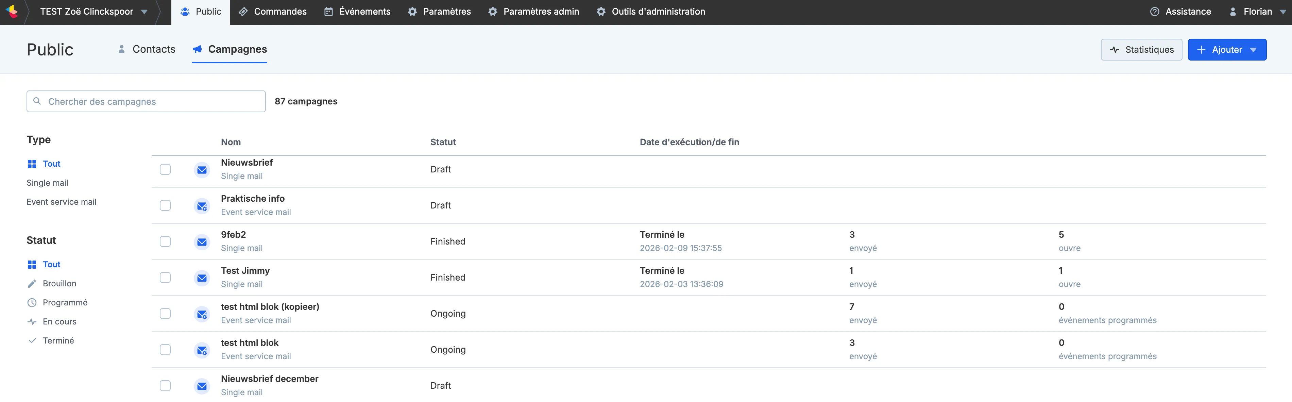1292x402 pixels.
Task: Click the megaphone icon on Campagnes tab
Action: [198, 49]
